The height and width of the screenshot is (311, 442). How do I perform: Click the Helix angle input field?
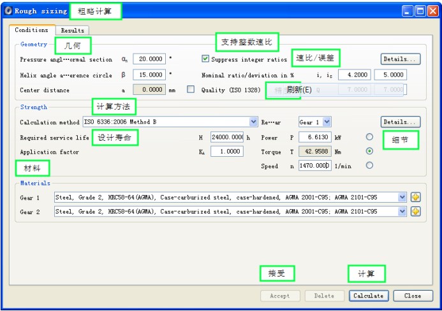click(149, 75)
